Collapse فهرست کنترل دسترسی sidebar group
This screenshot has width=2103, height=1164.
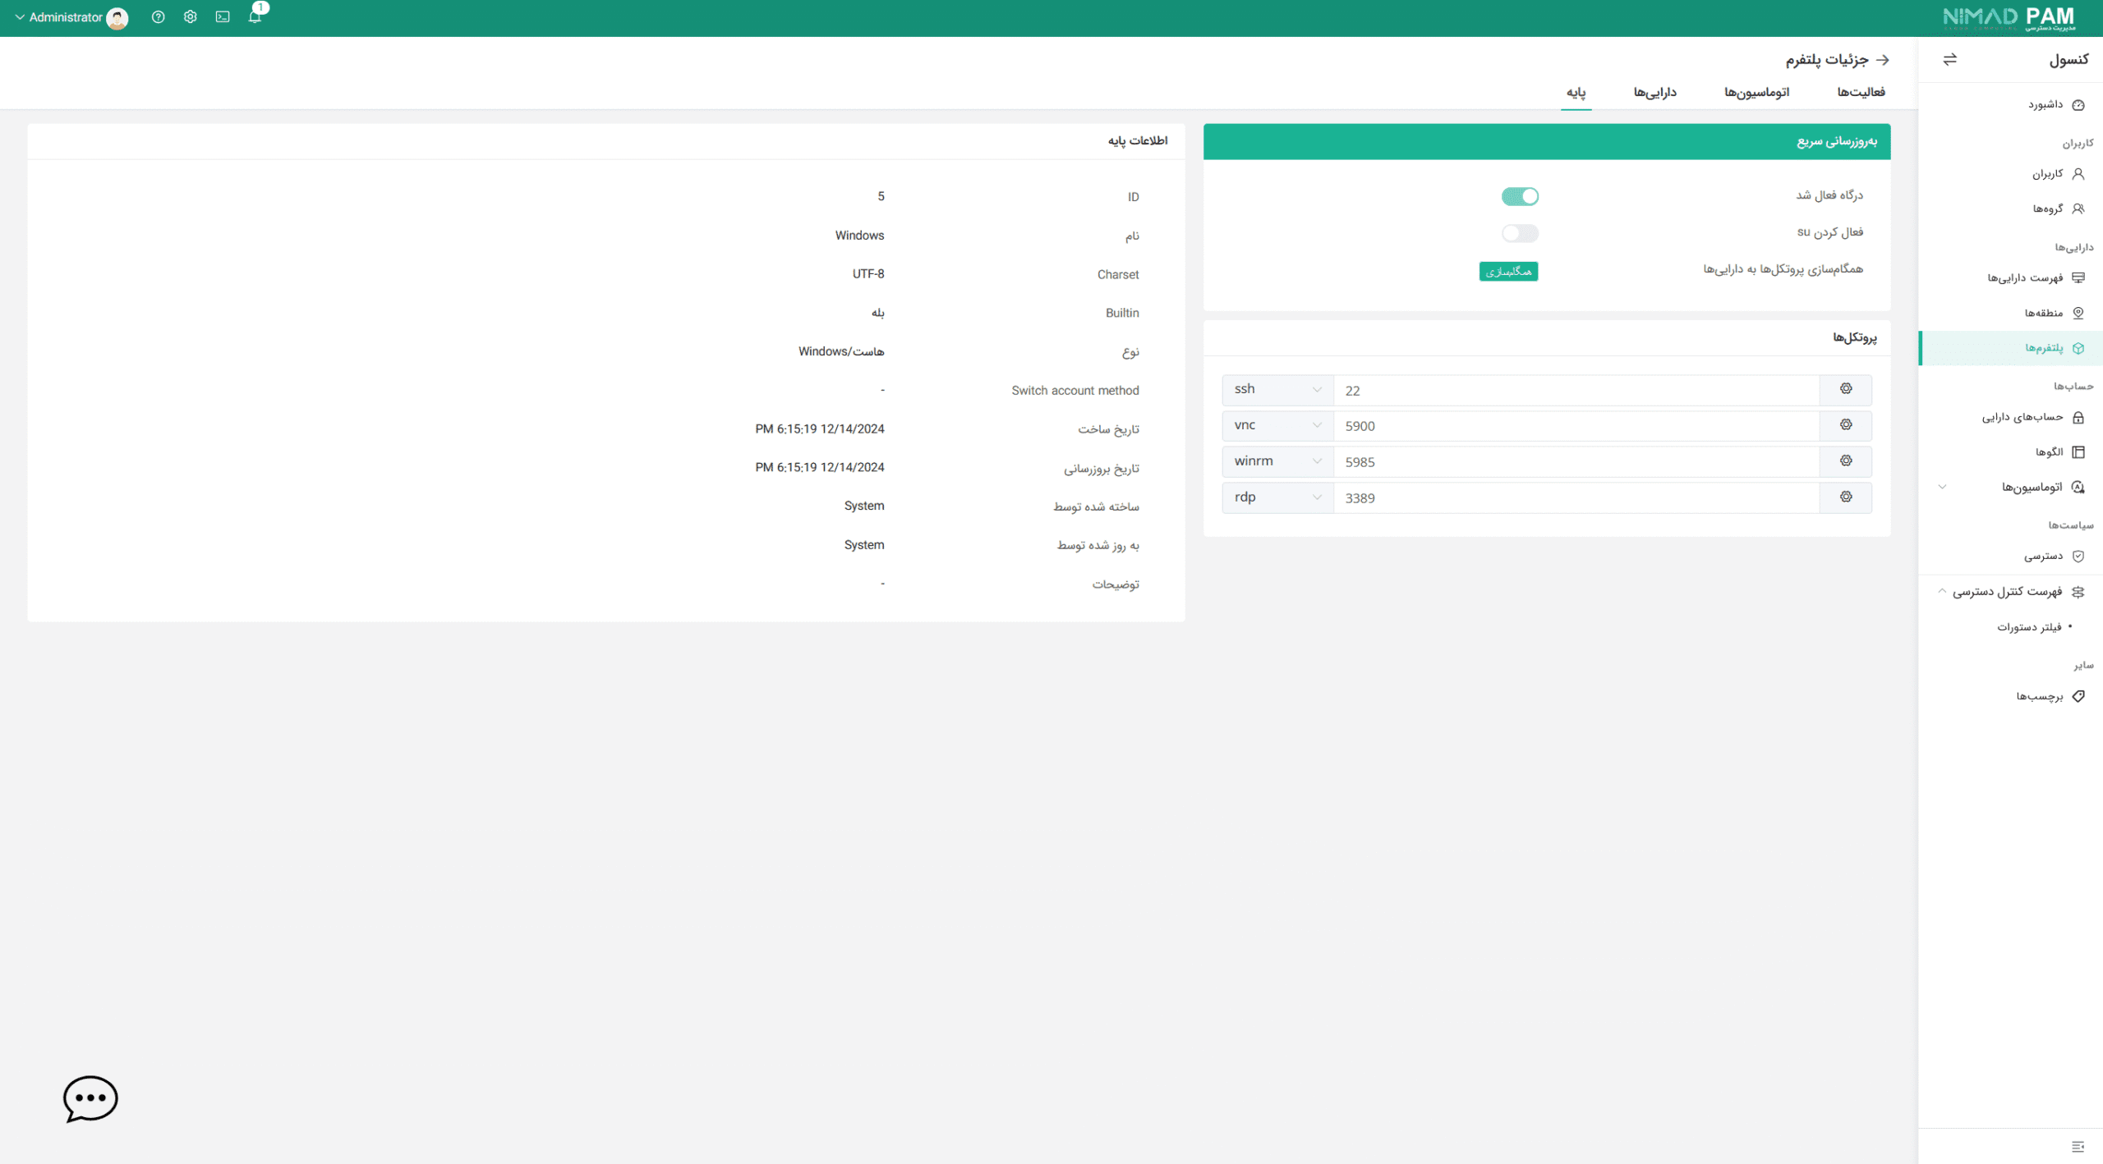[x=2008, y=591]
